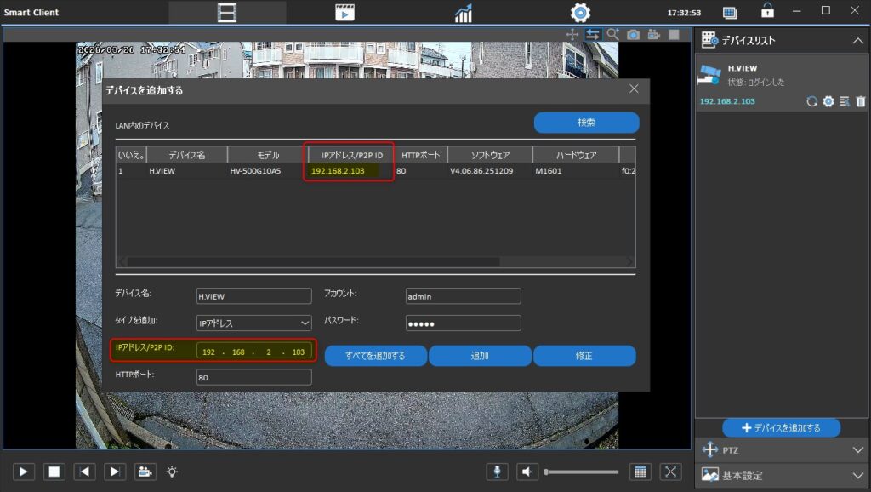Open the タイプを追加 dropdown
871x492 pixels.
(x=253, y=323)
